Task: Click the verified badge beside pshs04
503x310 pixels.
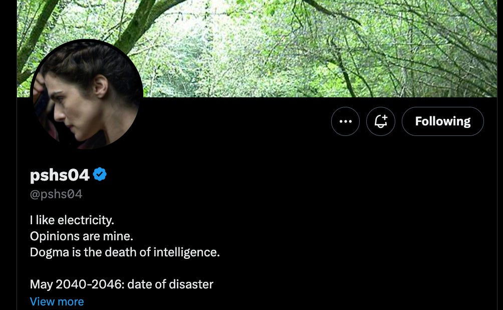Action: [100, 175]
